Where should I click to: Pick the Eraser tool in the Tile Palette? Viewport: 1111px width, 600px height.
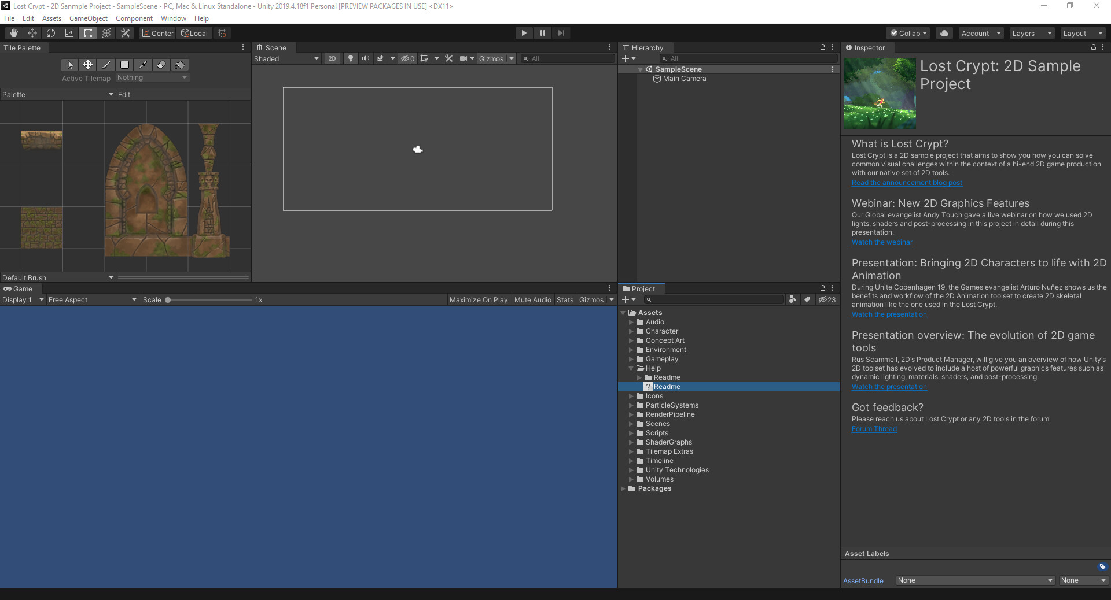pyautogui.click(x=161, y=65)
